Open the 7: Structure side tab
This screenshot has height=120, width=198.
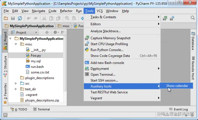pos(5,66)
